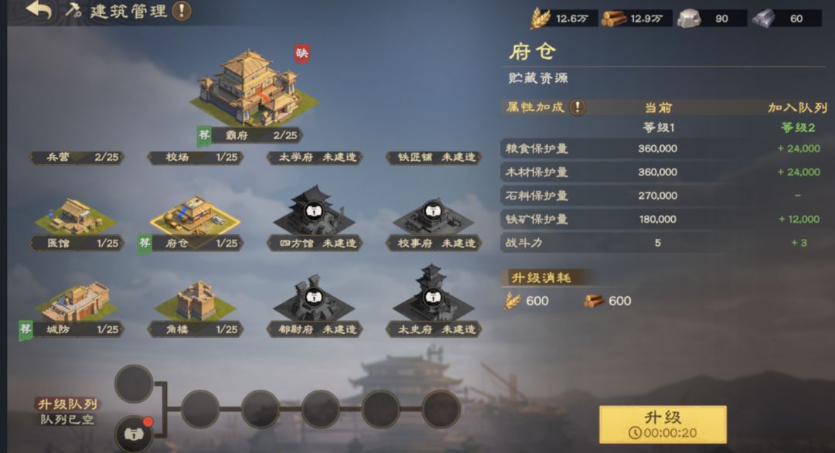The height and width of the screenshot is (453, 835).
Task: Select the 校场 training ground label
Action: point(196,157)
